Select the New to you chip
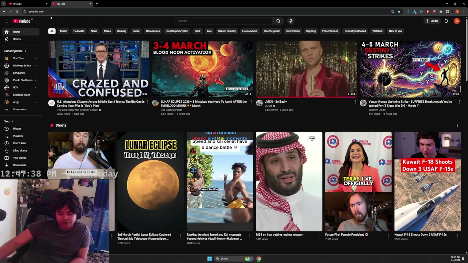Image resolution: width=468 pixels, height=263 pixels. [x=395, y=31]
